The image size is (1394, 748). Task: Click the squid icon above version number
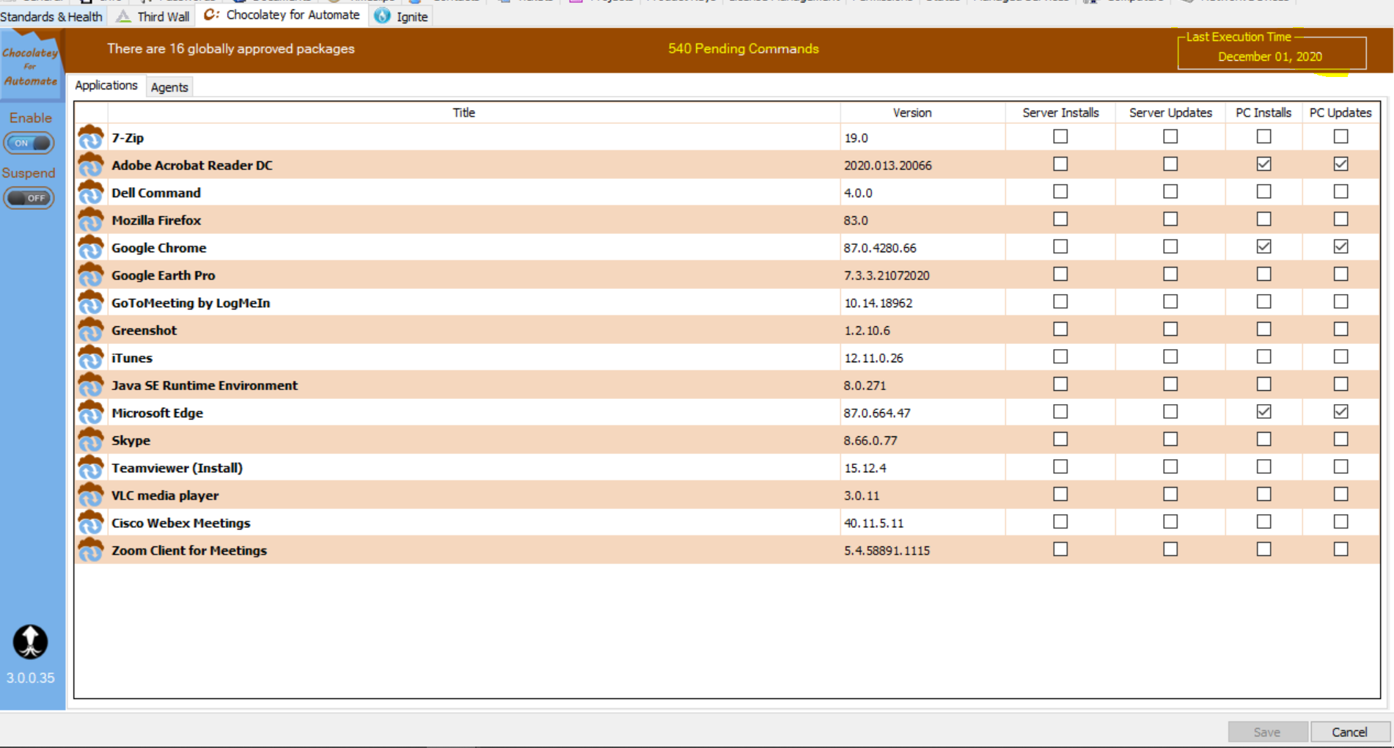(x=30, y=642)
